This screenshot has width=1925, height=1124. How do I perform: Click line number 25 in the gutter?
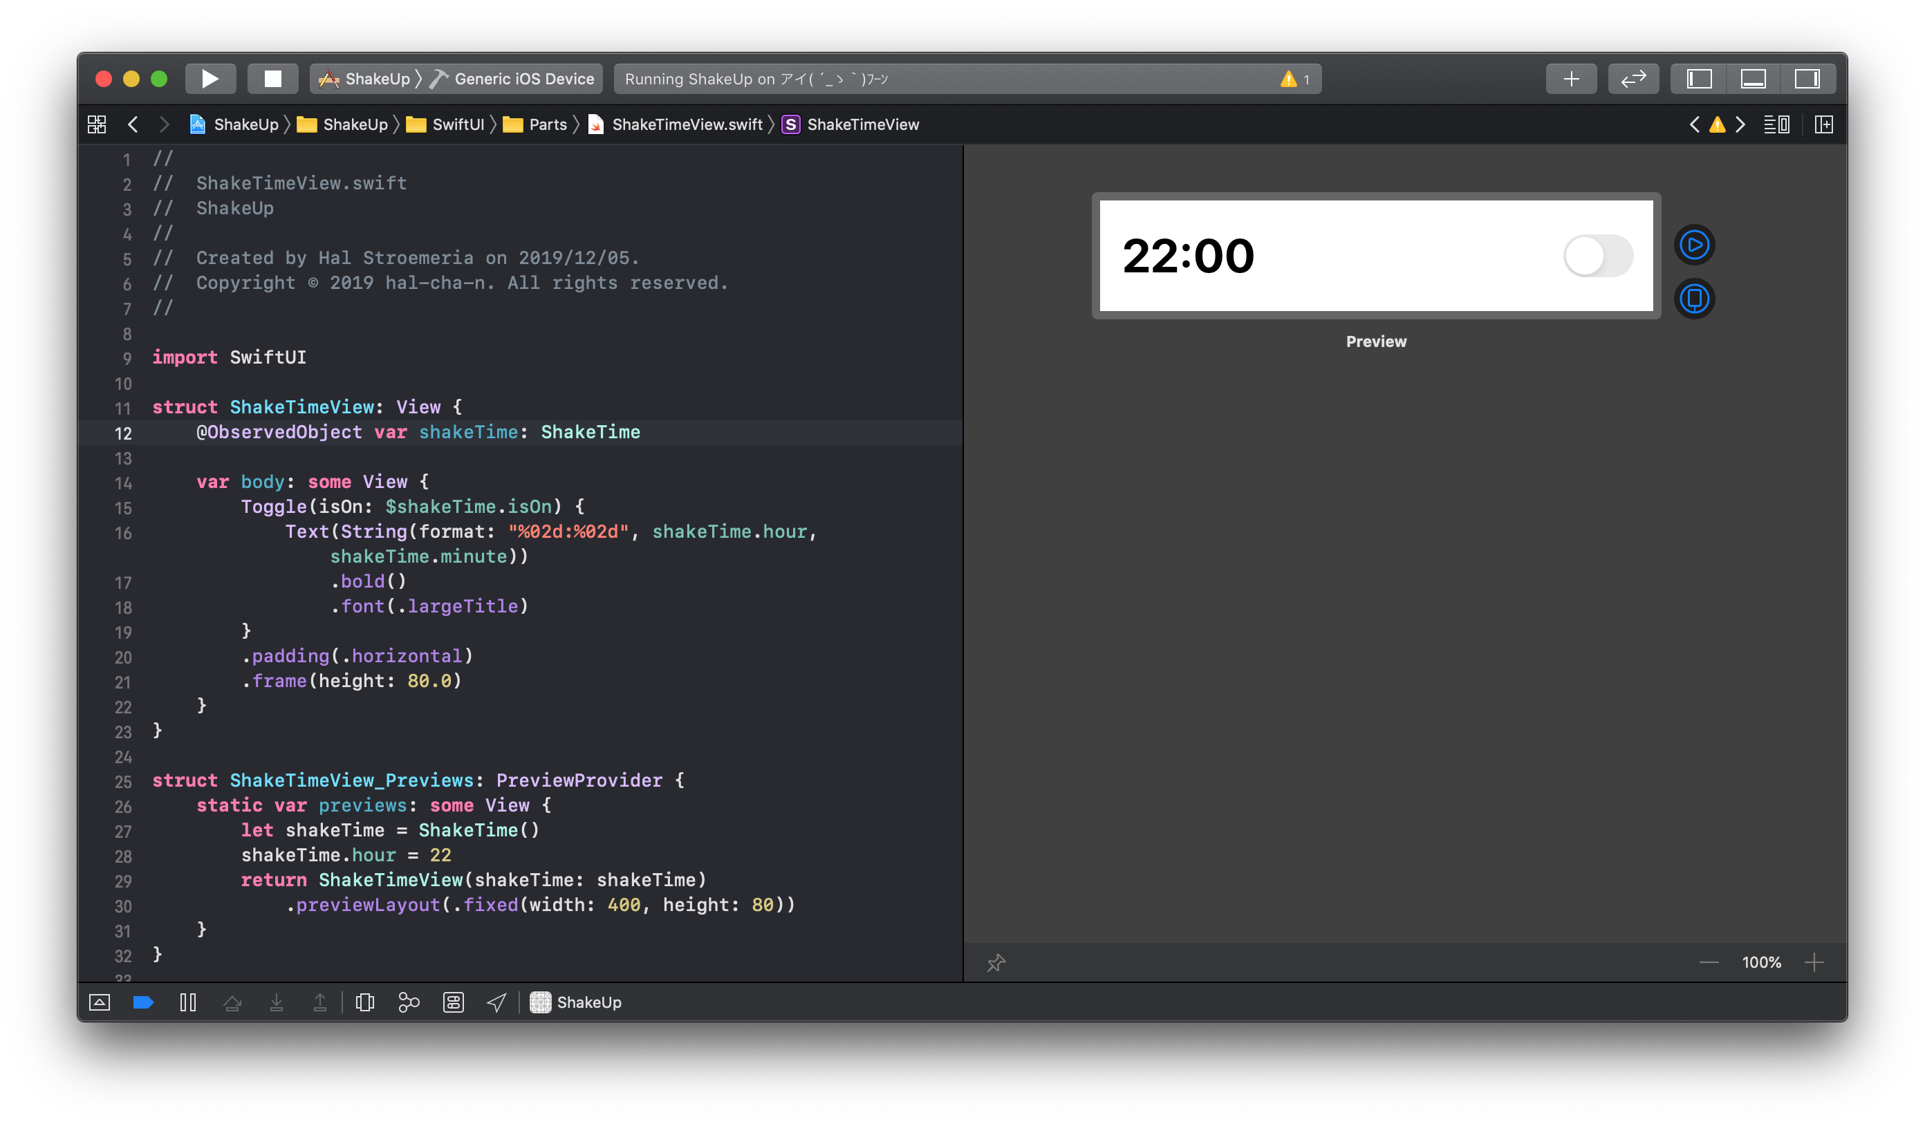coord(123,782)
